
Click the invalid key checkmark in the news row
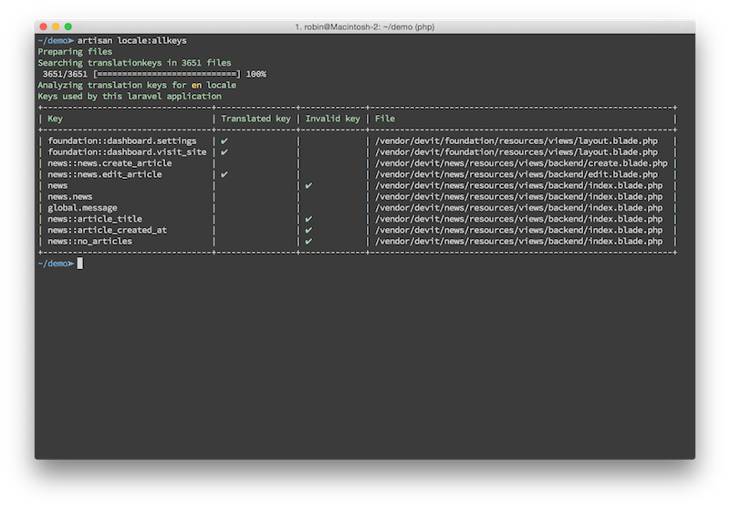(x=308, y=186)
